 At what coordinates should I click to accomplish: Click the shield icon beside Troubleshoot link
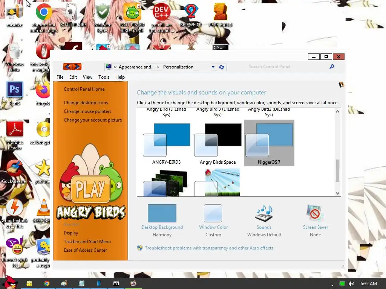click(139, 248)
